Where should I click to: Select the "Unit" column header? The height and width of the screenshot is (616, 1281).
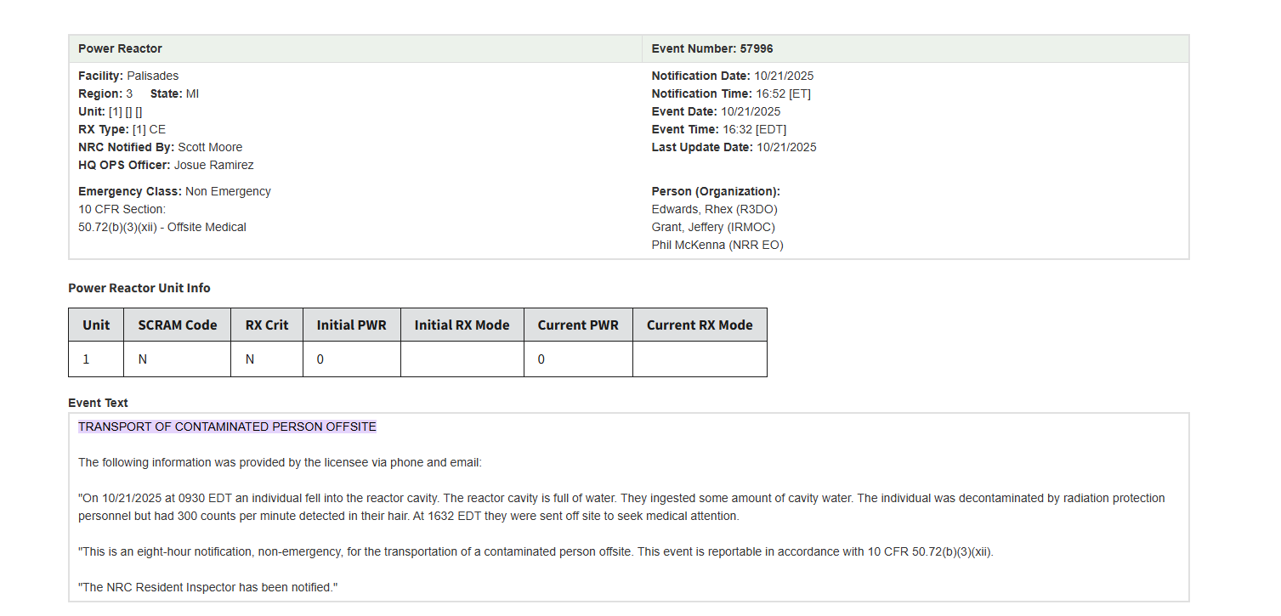(96, 325)
